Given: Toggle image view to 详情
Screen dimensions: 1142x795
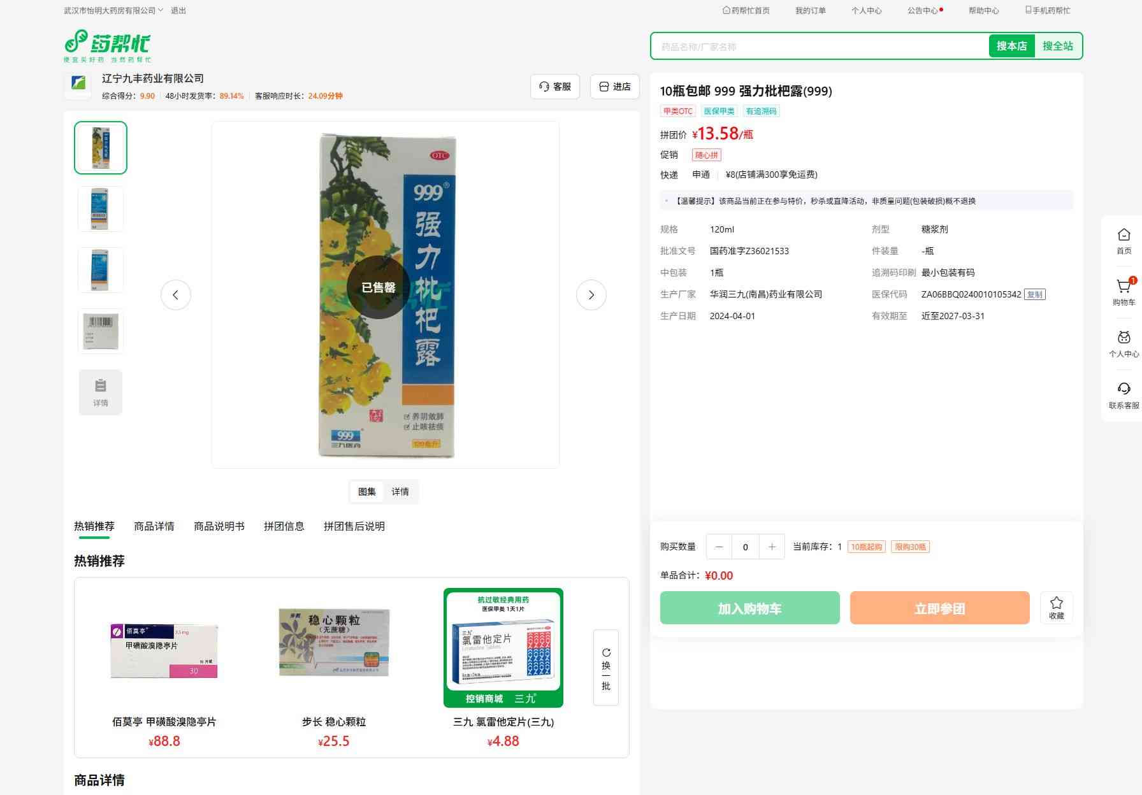Looking at the screenshot, I should coord(400,492).
